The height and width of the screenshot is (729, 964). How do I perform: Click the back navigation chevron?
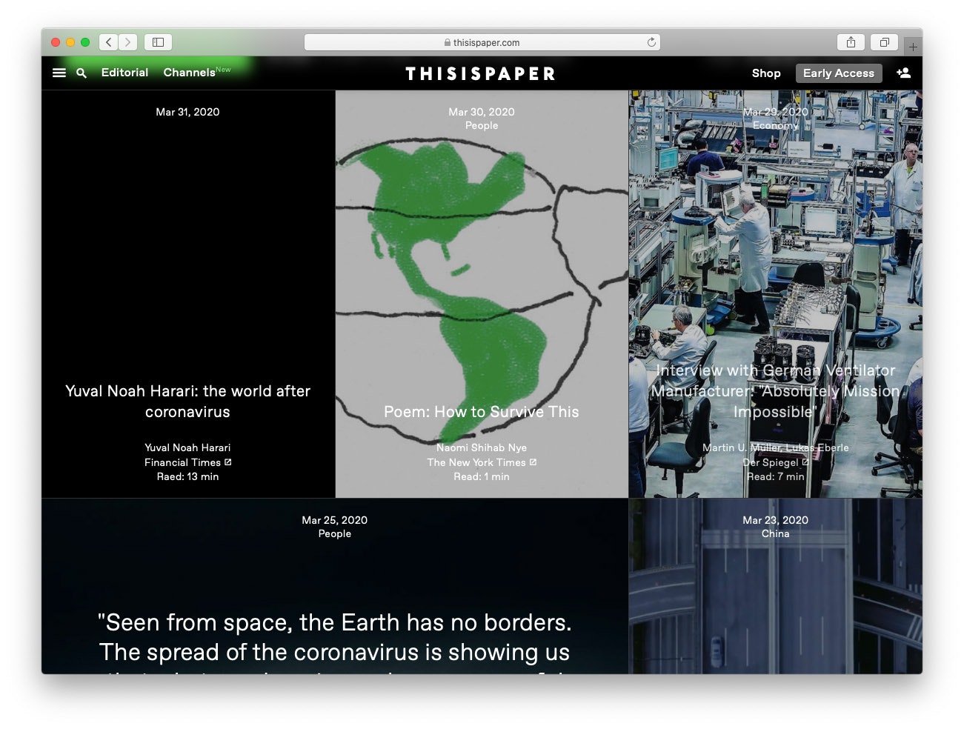[108, 42]
